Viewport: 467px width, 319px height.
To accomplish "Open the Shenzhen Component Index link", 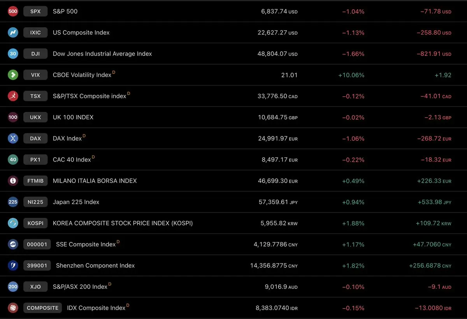I will (x=95, y=265).
